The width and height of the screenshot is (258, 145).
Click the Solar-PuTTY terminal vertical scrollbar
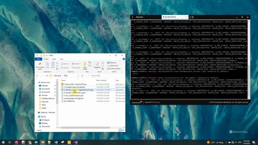[x=249, y=81]
